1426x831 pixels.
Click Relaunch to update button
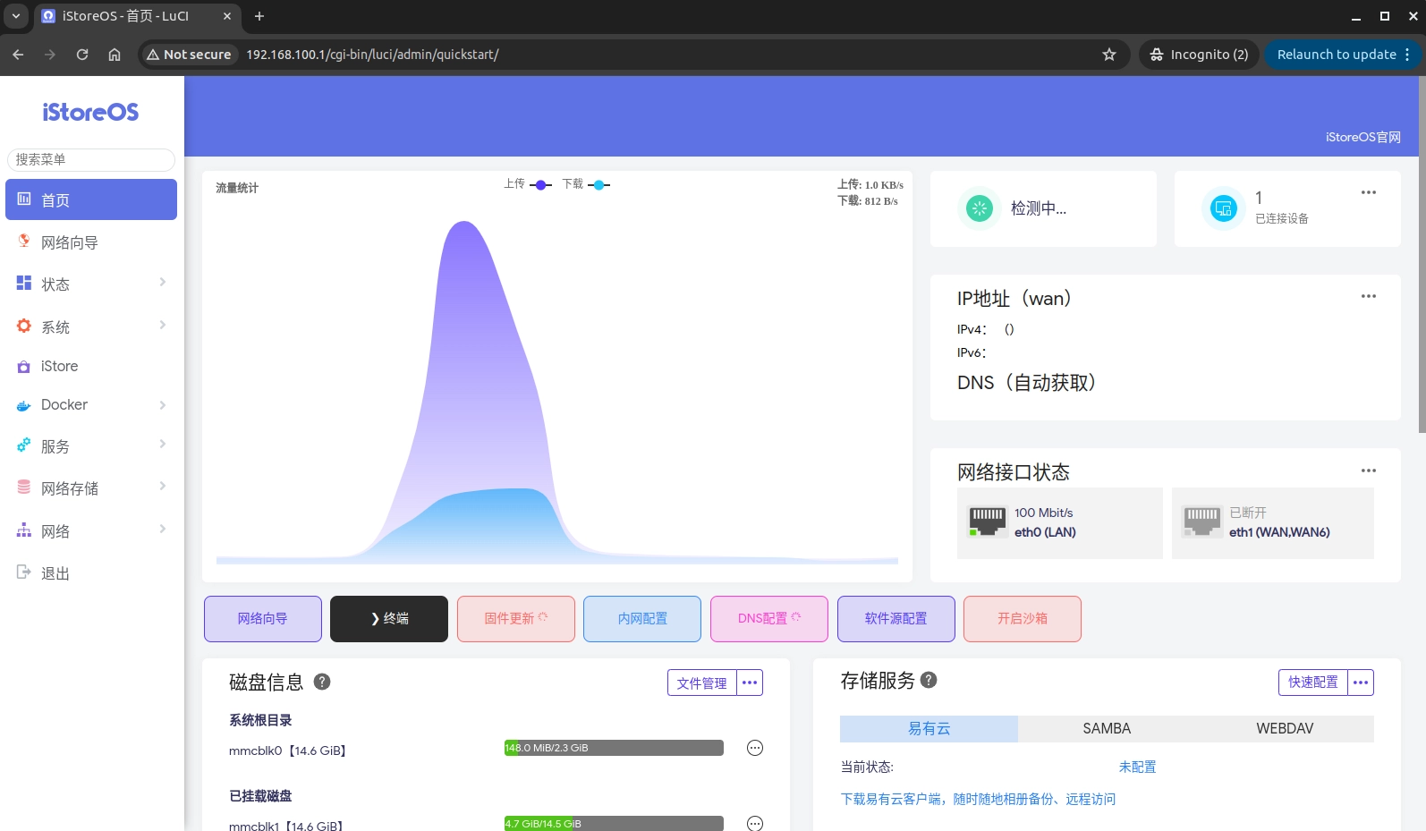[1343, 55]
